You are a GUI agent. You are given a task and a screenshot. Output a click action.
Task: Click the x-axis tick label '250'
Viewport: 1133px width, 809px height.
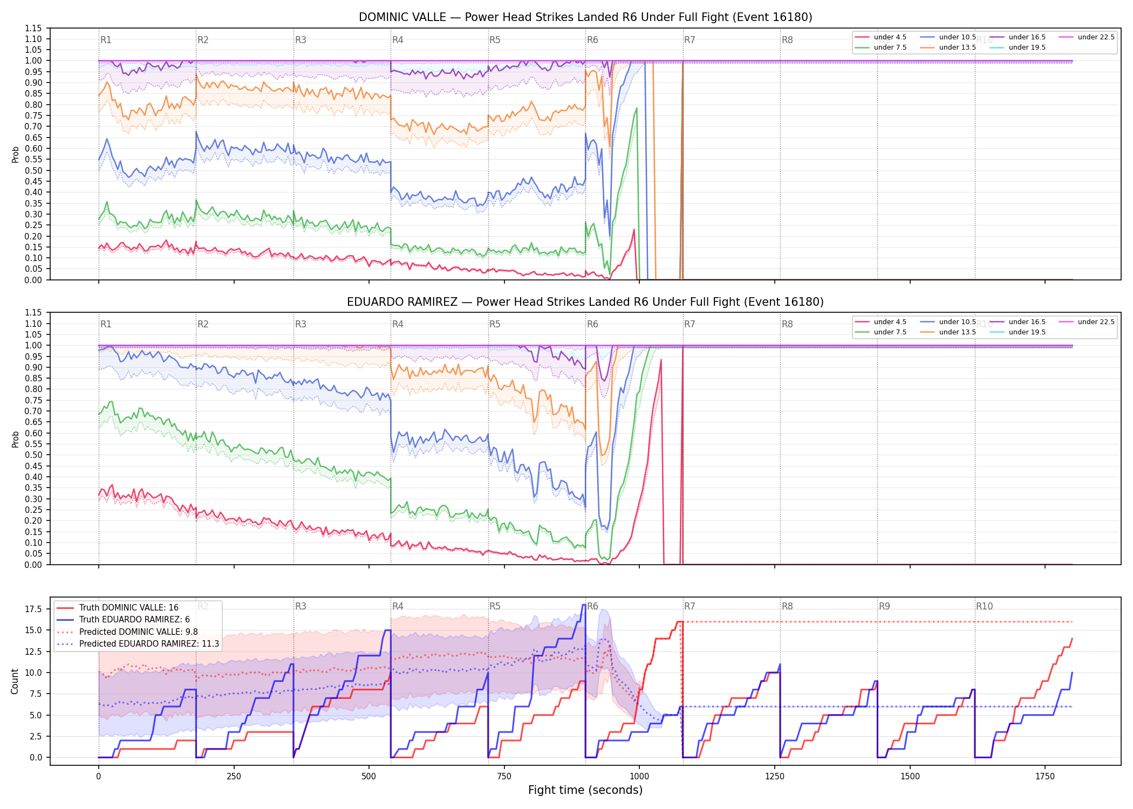234,777
